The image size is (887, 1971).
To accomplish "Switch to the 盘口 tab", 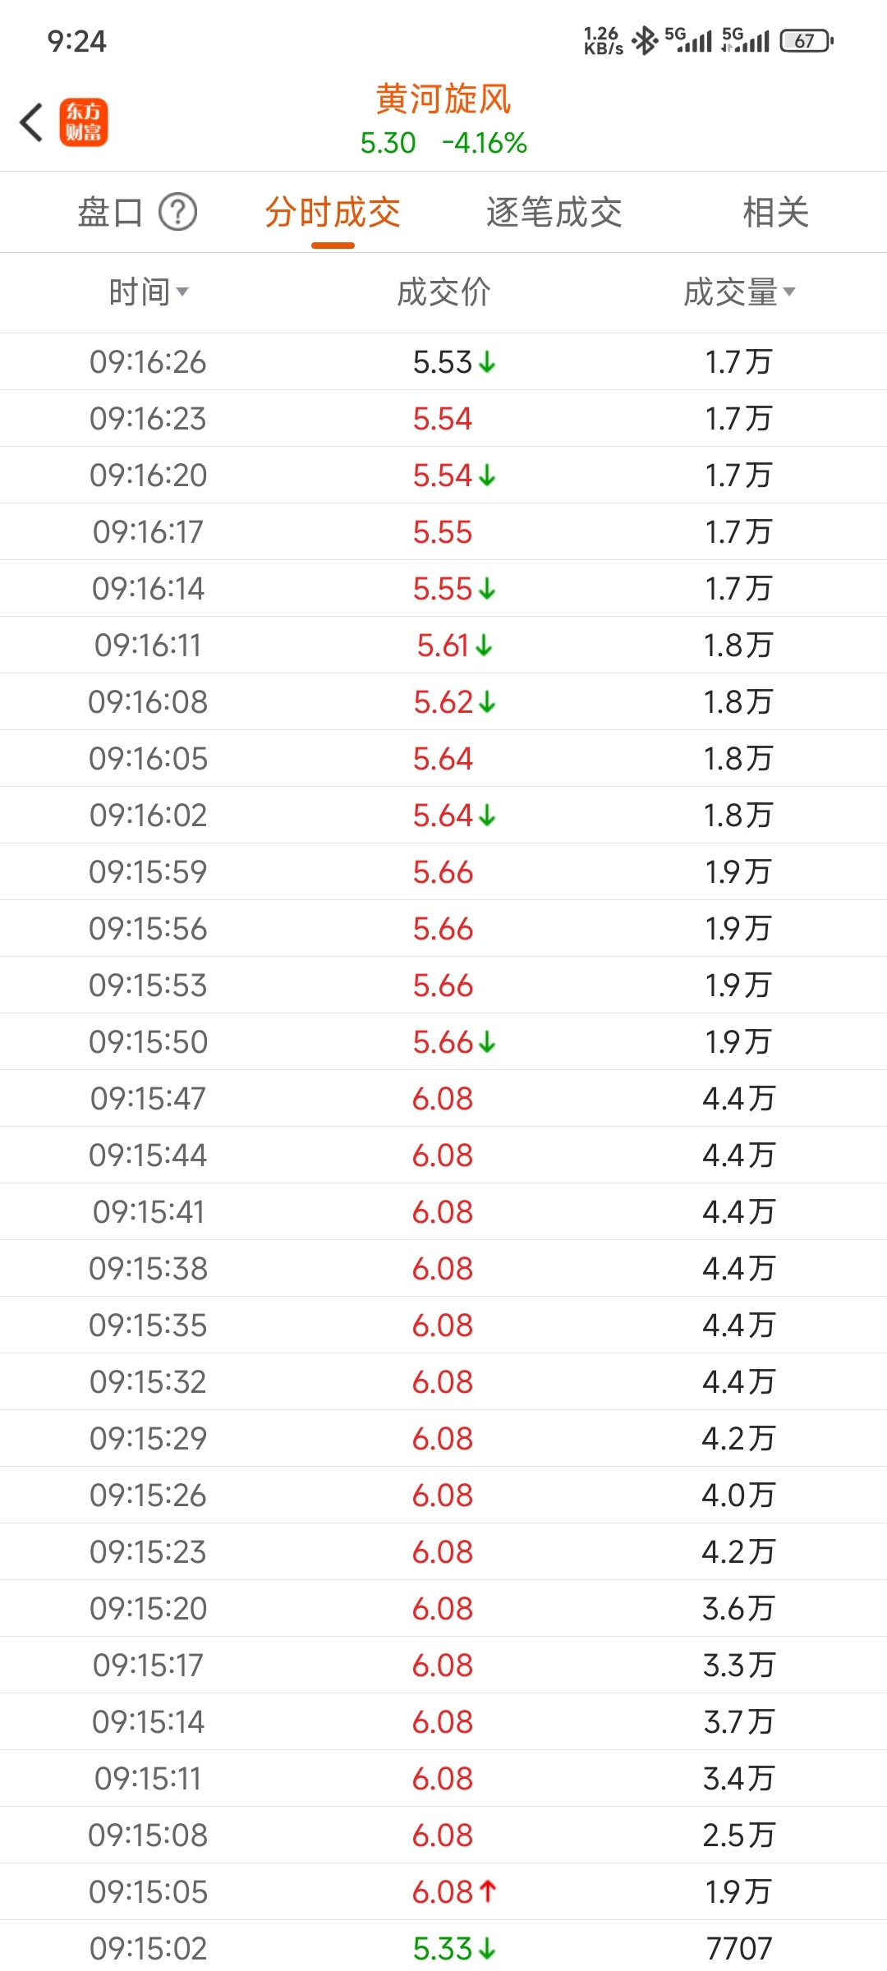I will [x=110, y=212].
